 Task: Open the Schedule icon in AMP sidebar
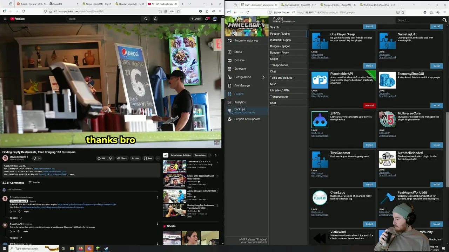(229, 69)
